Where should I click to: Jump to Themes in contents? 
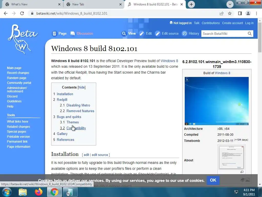72,122
